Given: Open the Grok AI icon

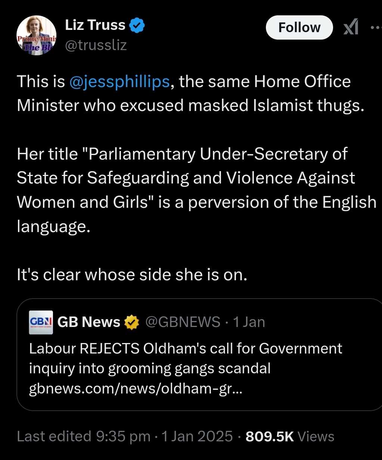Looking at the screenshot, I should [351, 28].
